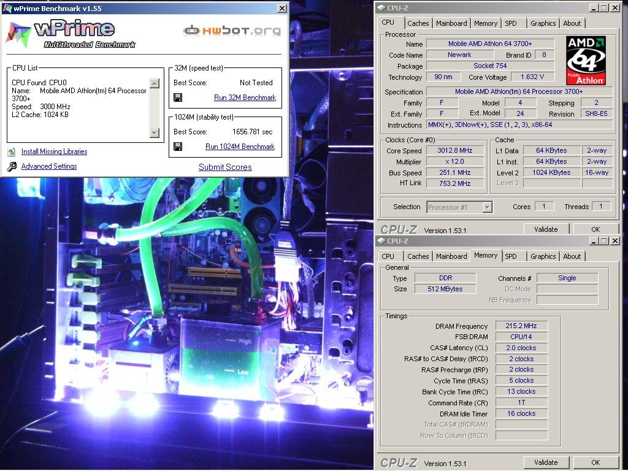Click the wPrime title bar icon
Viewport: 628px width, 471px height.
click(x=7, y=8)
